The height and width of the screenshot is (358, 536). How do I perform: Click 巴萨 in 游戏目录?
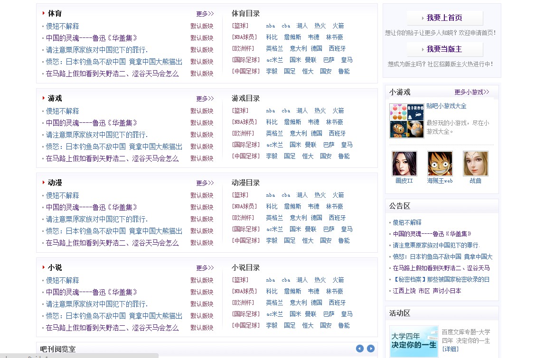point(329,145)
